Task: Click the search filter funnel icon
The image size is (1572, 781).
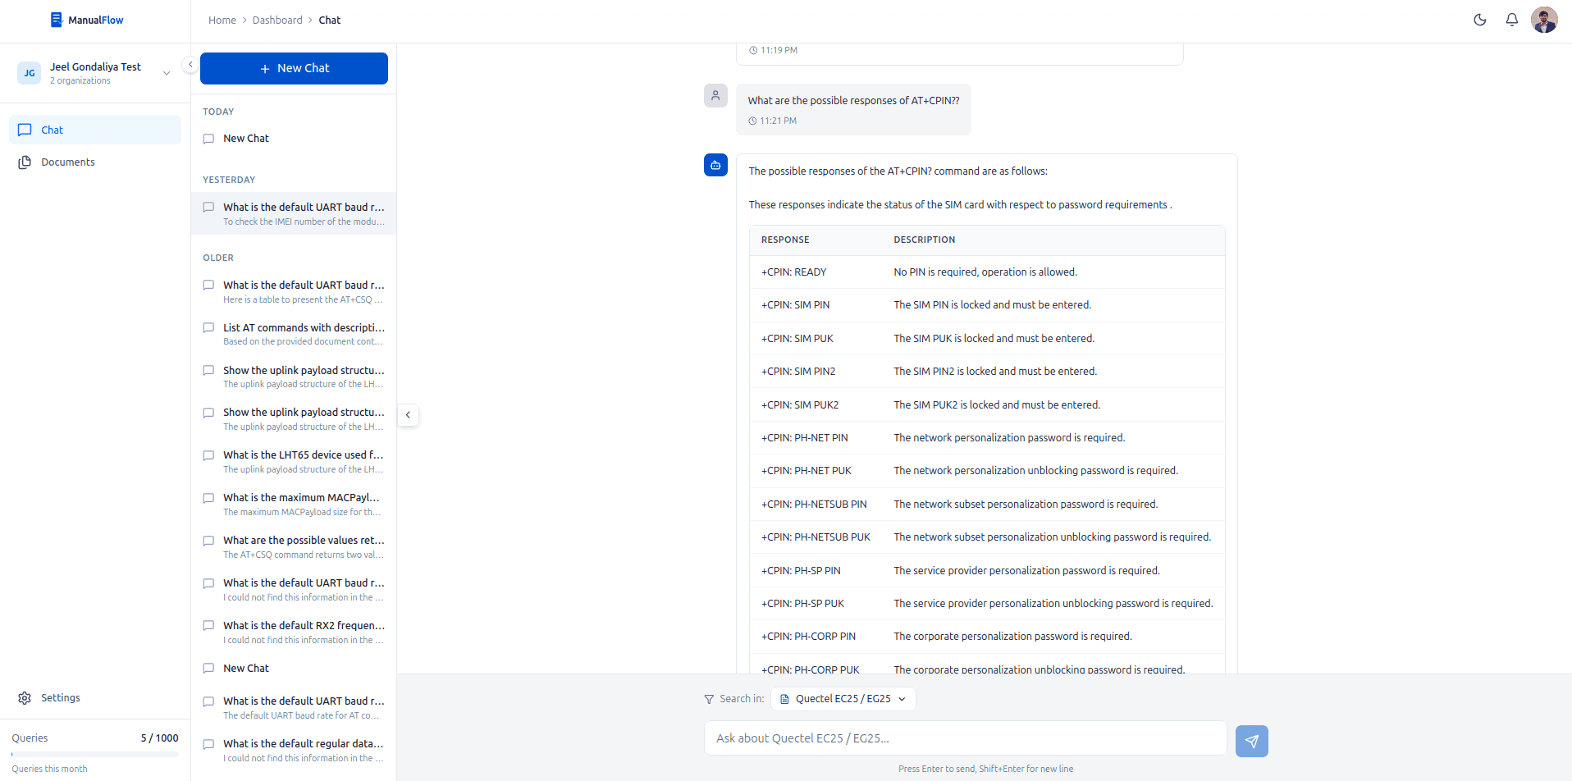Action: click(x=707, y=698)
